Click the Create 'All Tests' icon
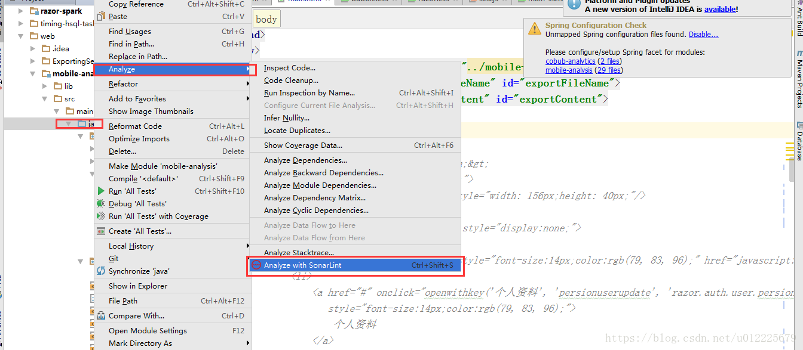Screen dimensions: 803x350 [101, 231]
